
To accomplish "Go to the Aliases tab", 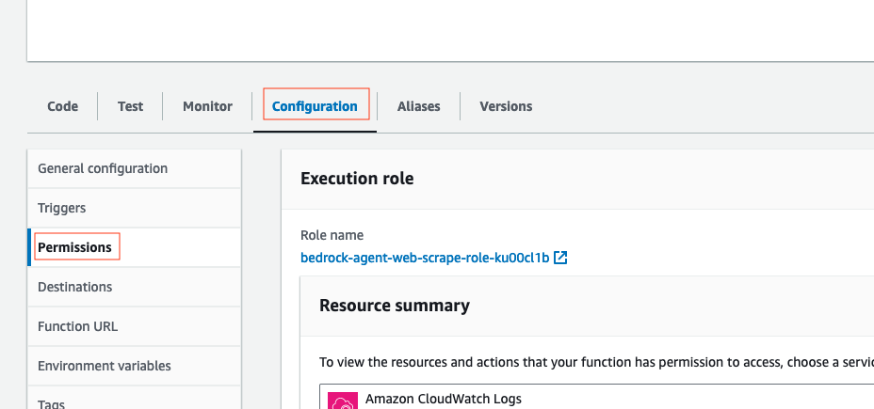I will pyautogui.click(x=418, y=106).
